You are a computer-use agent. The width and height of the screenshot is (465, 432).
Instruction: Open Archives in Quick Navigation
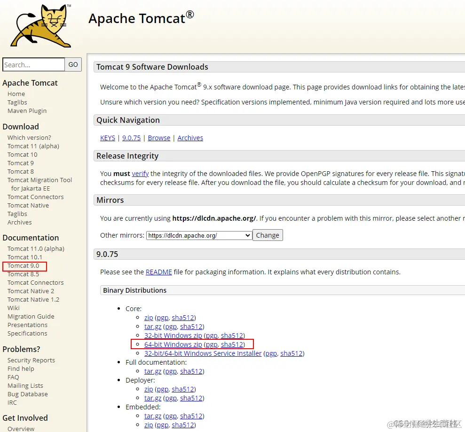coord(190,138)
